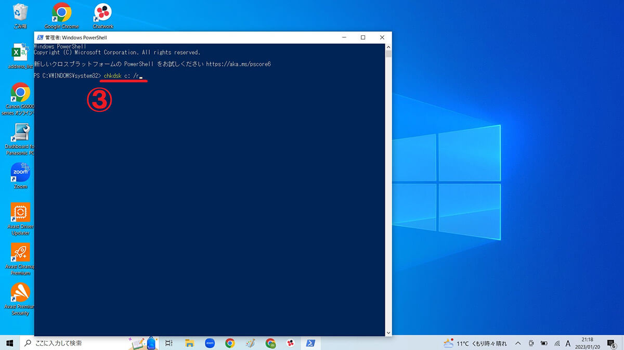Open Zoom from the taskbar
The width and height of the screenshot is (624, 350).
pos(210,343)
